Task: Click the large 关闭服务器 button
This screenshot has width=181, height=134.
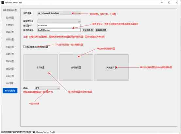Action: (112, 67)
